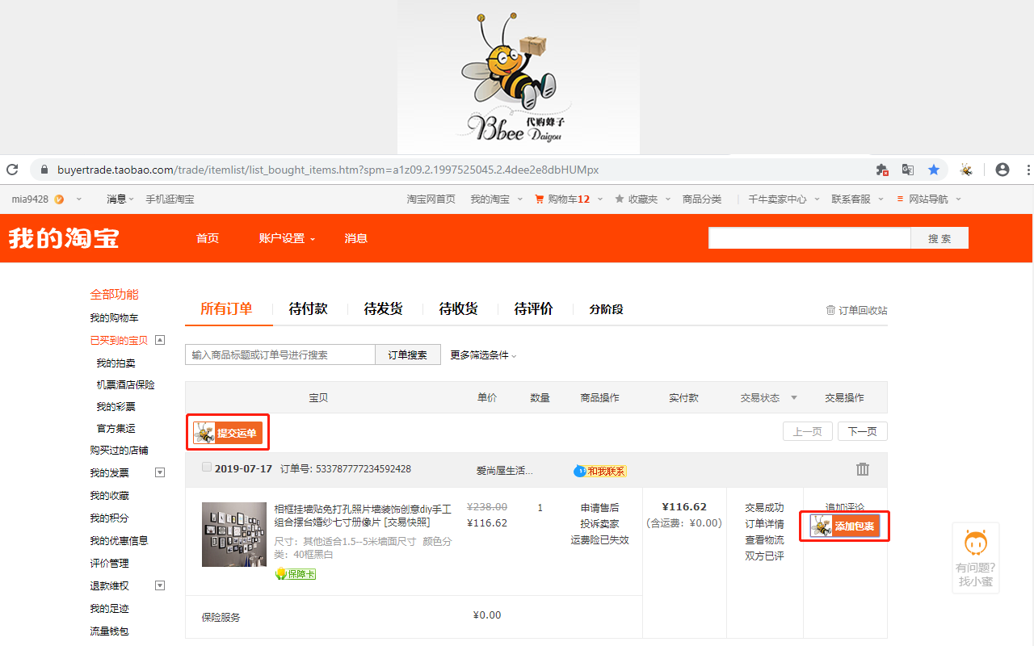Open 更多筛选条件 filter options
This screenshot has width=1034, height=646.
pyautogui.click(x=483, y=355)
